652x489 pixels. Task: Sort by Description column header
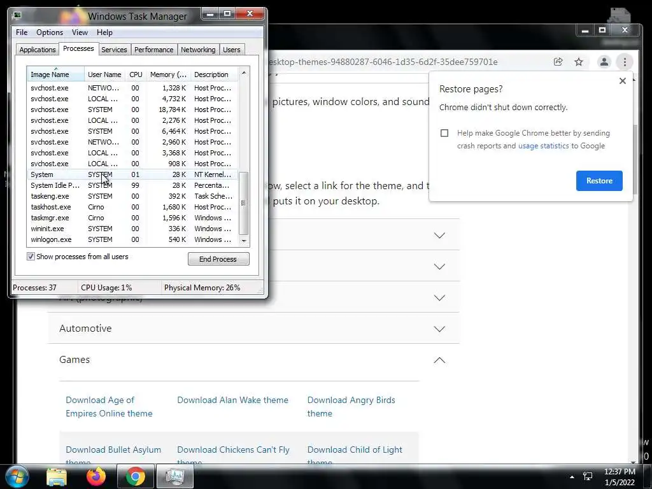click(214, 74)
